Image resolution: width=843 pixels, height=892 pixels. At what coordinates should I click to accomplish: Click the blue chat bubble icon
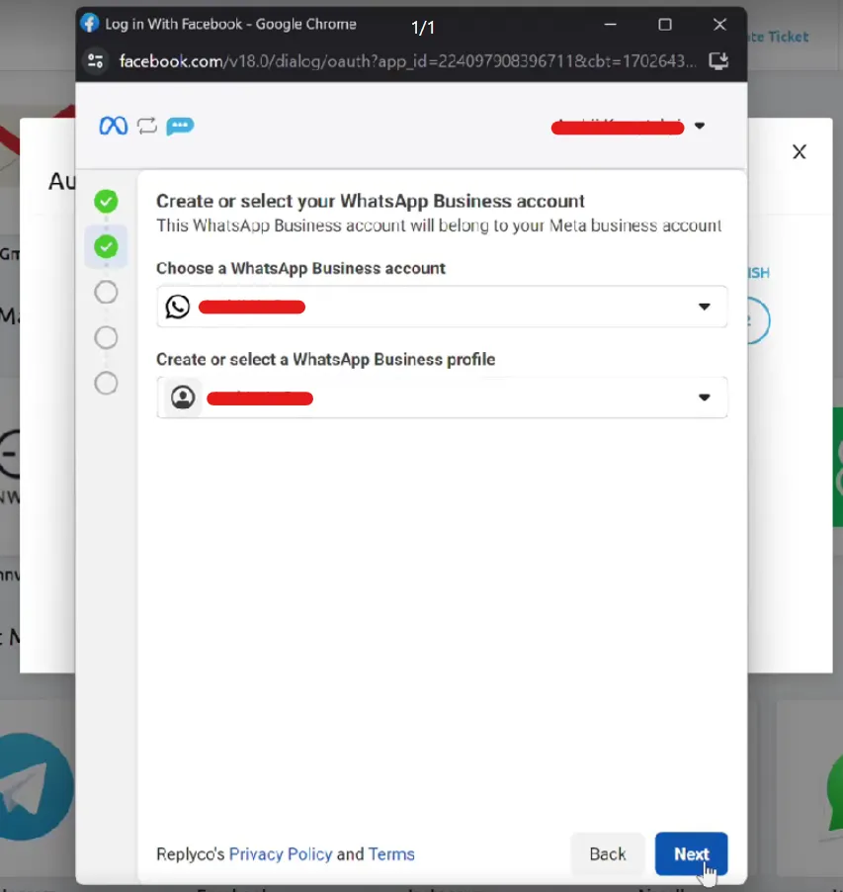click(x=180, y=126)
